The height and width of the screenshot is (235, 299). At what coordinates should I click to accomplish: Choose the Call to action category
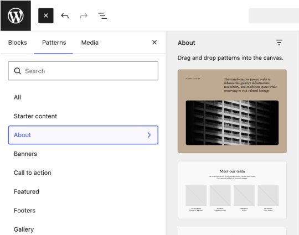point(83,173)
